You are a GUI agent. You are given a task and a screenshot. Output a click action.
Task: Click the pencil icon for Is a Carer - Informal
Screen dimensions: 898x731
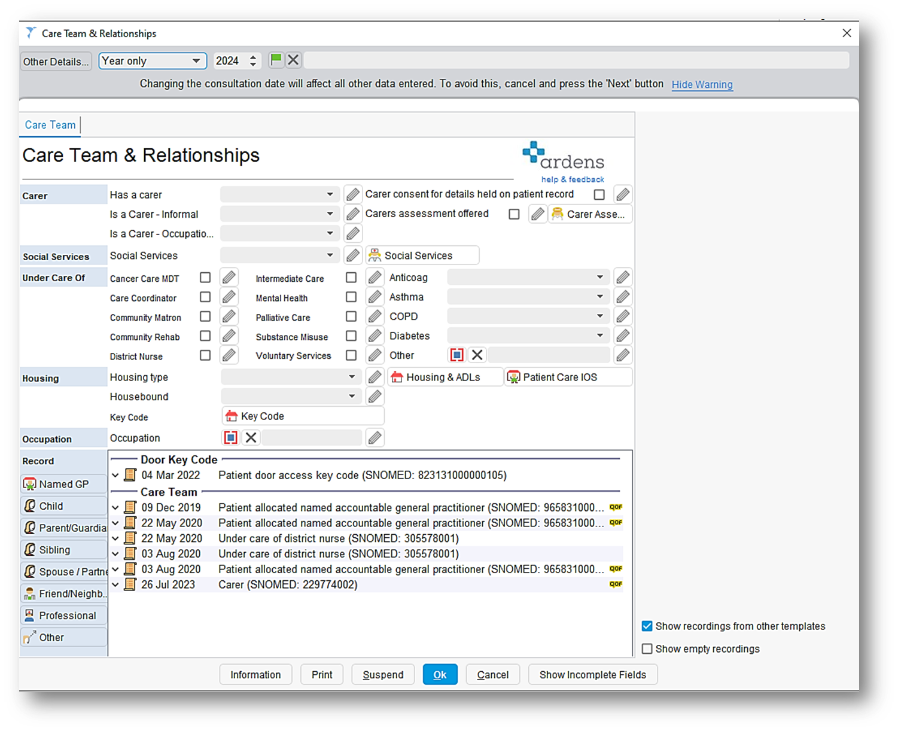pyautogui.click(x=353, y=214)
